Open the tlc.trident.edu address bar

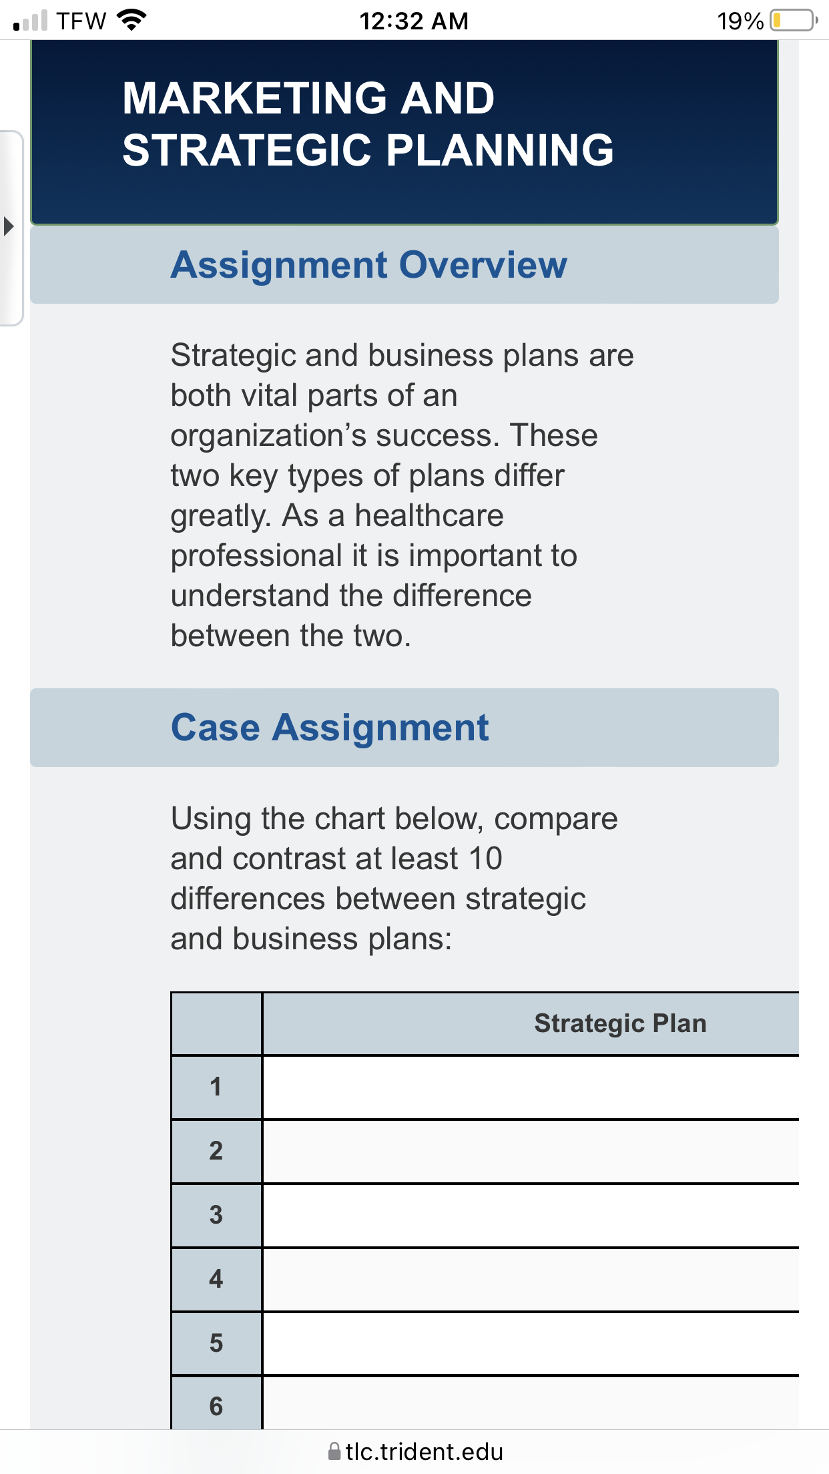[414, 1451]
